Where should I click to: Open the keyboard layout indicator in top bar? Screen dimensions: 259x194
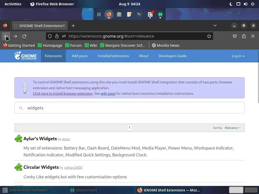(x=238, y=4)
